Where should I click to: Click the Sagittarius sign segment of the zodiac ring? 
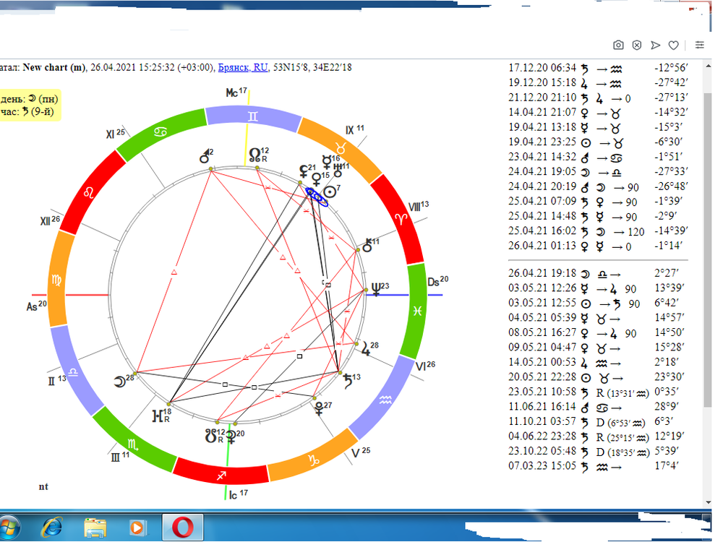(221, 475)
